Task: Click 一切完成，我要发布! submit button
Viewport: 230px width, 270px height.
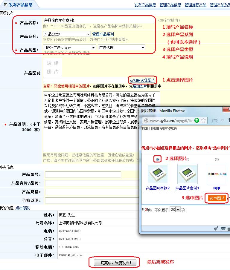Action: click(x=115, y=263)
